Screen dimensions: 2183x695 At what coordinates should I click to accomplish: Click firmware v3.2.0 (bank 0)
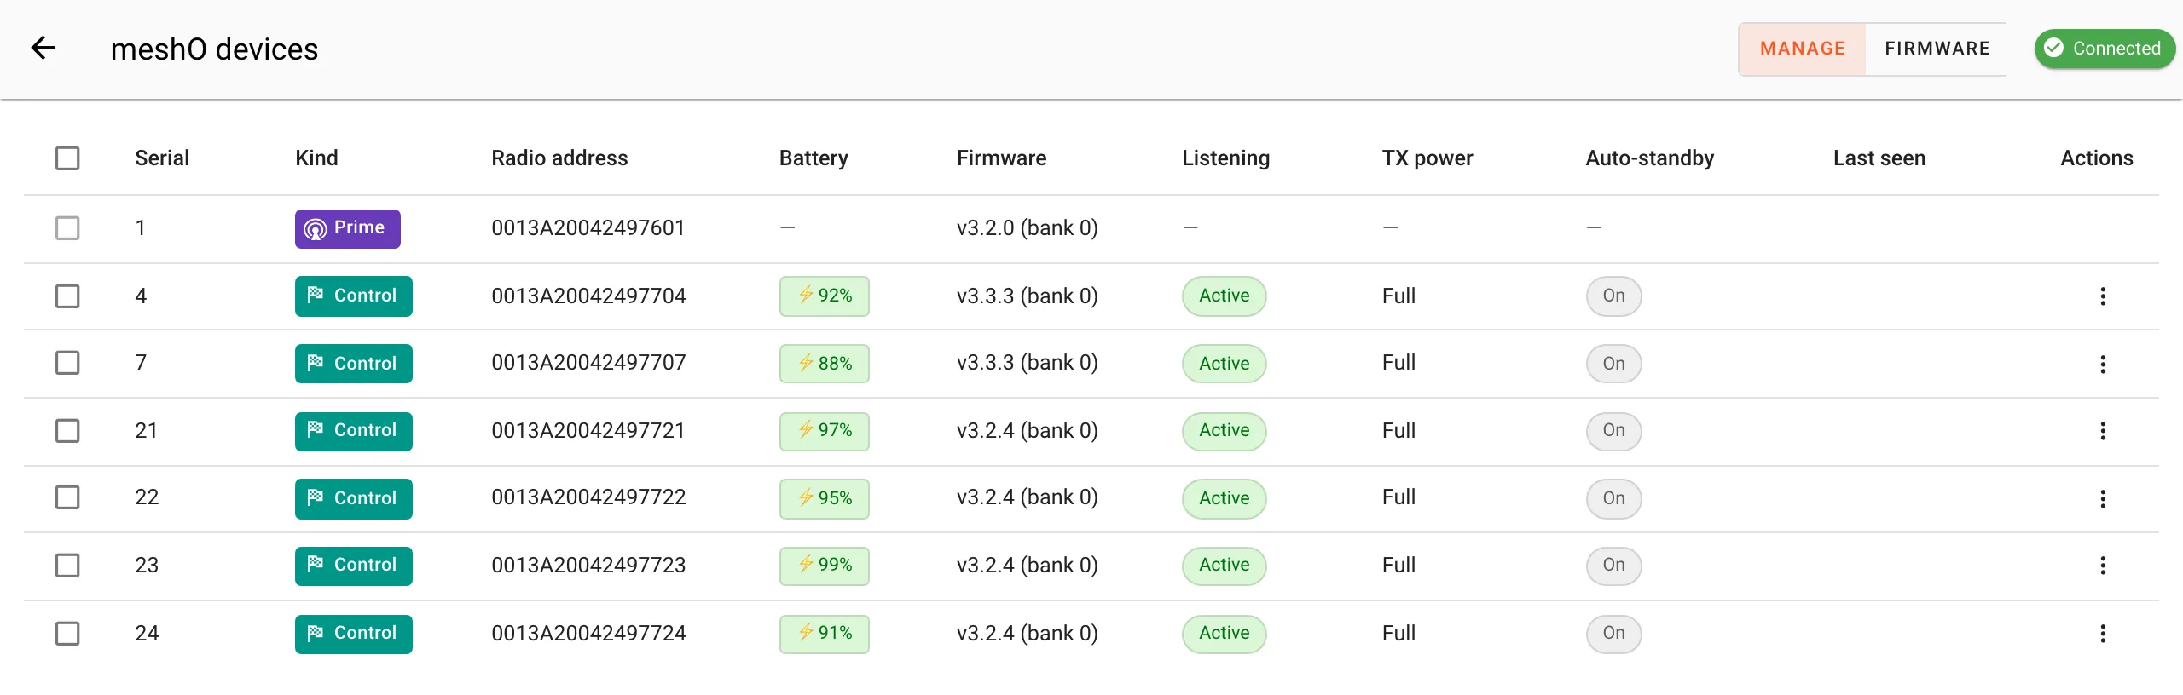[x=1028, y=228]
